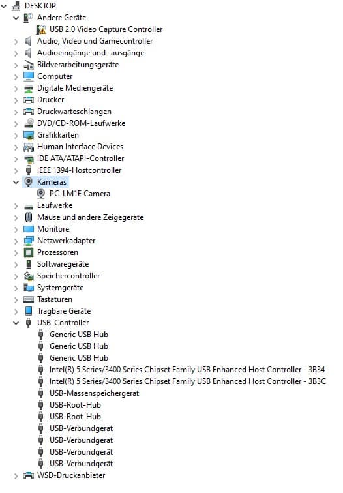The image size is (343, 493).
Task: Click the speaker icon beside Audioeingänge und -ausgänge
Action: tap(29, 53)
